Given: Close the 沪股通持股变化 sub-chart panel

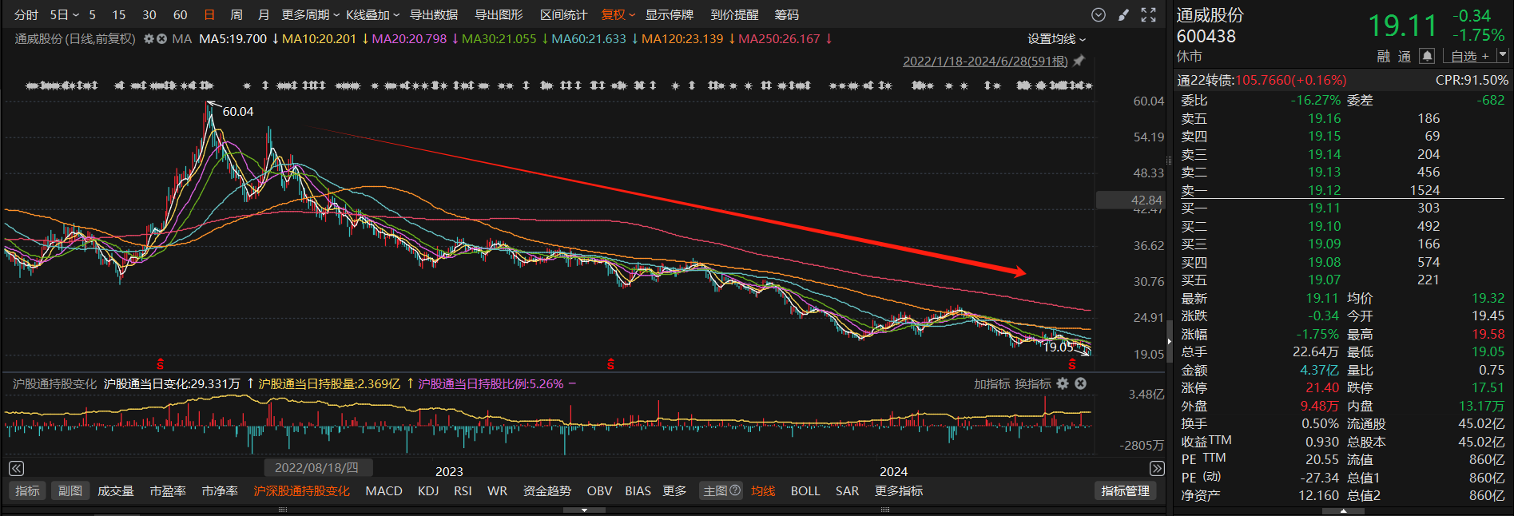Looking at the screenshot, I should tap(1080, 384).
